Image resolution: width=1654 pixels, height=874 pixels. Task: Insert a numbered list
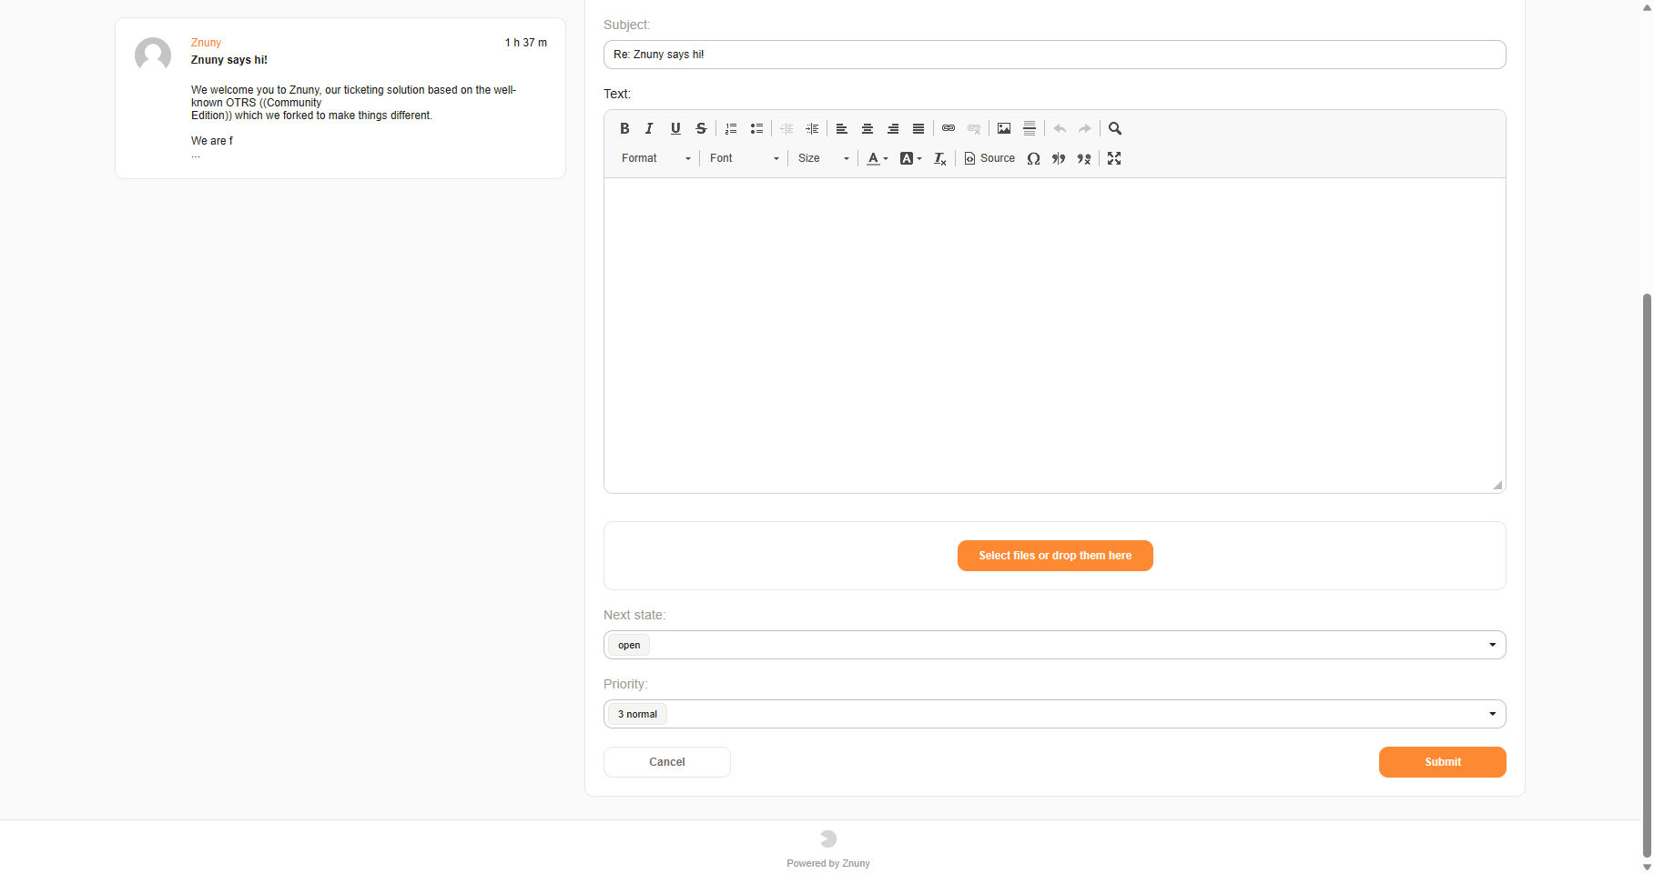[x=731, y=128]
